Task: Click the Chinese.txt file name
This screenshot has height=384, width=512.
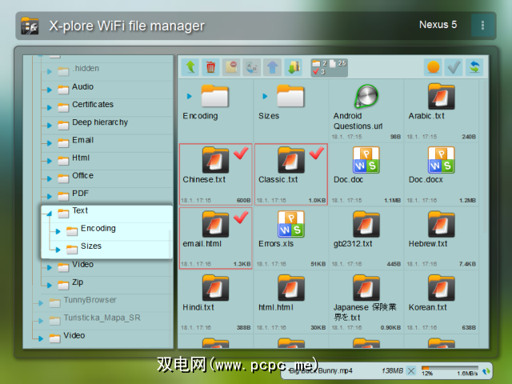Action: coord(204,179)
